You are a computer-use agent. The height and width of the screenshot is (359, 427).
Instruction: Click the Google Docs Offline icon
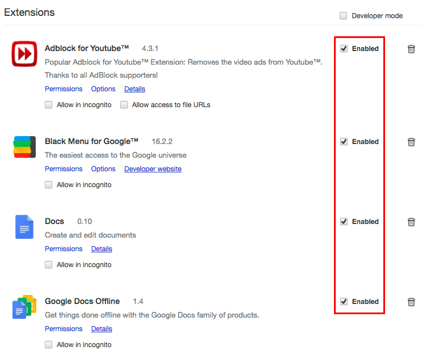(x=24, y=307)
